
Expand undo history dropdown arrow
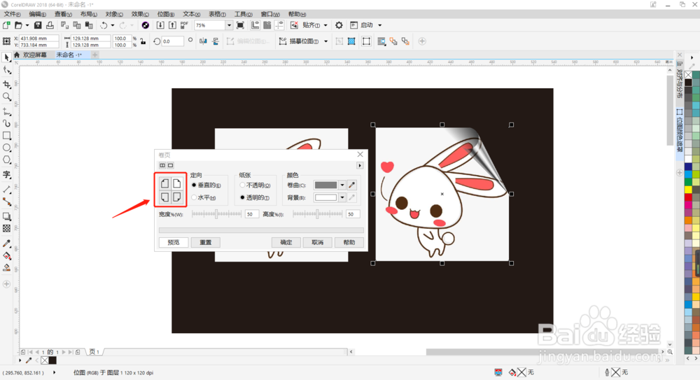pyautogui.click(x=112, y=25)
